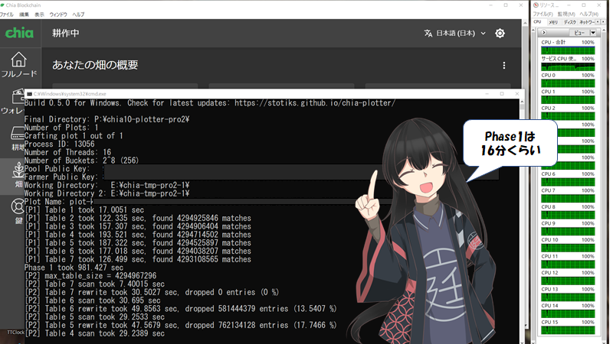The image size is (613, 344).
Task: Click the ビュー button in Resource Monitor
Action: pyautogui.click(x=579, y=32)
